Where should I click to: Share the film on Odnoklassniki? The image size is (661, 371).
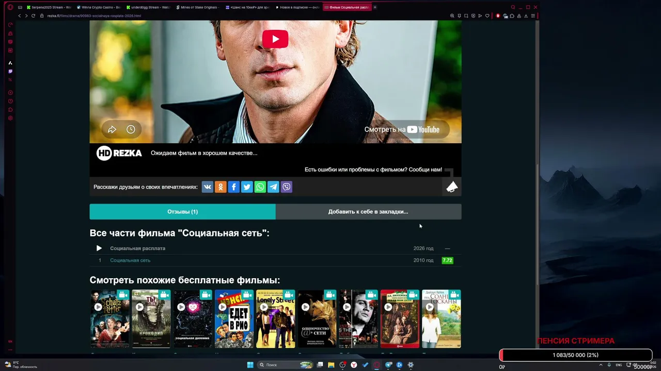click(x=221, y=187)
